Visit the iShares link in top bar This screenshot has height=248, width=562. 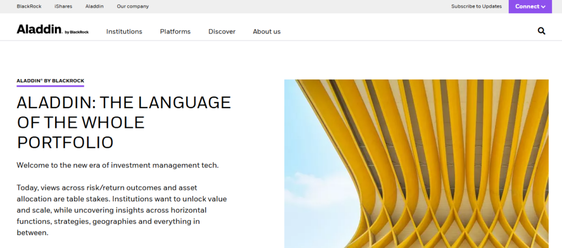[63, 7]
